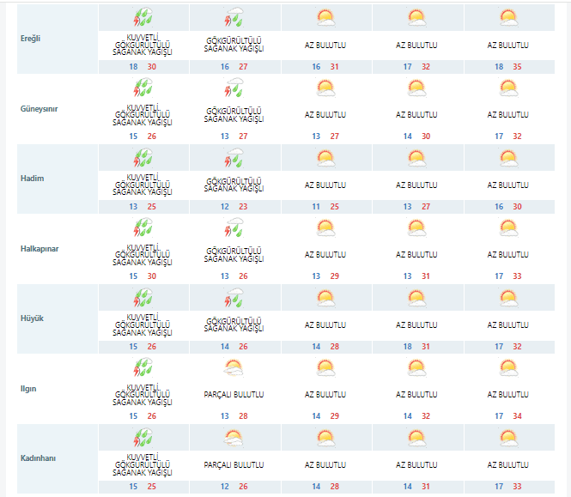The height and width of the screenshot is (497, 571).
Task: Select the Güneysınır district name
Action: click(x=39, y=109)
